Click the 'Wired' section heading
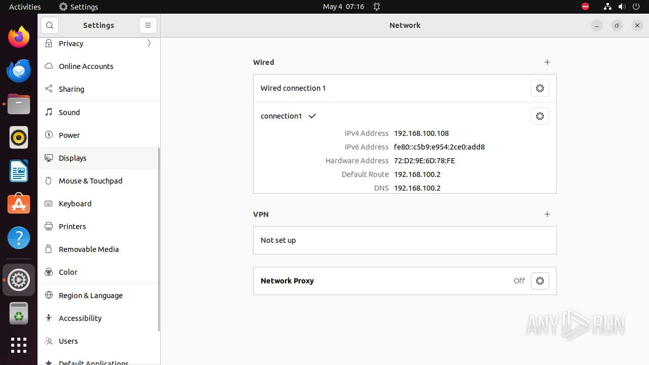The image size is (649, 365). pos(264,62)
